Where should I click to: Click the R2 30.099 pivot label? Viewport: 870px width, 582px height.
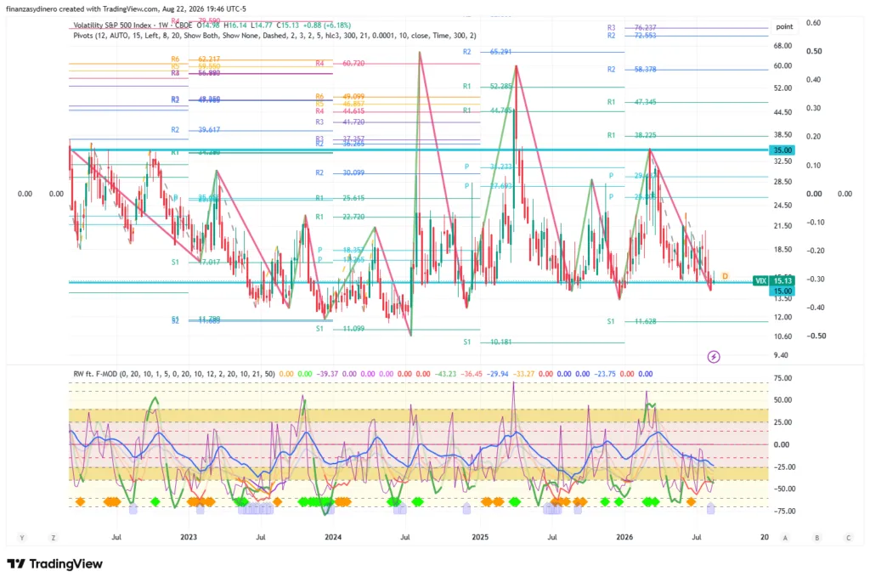pos(340,173)
